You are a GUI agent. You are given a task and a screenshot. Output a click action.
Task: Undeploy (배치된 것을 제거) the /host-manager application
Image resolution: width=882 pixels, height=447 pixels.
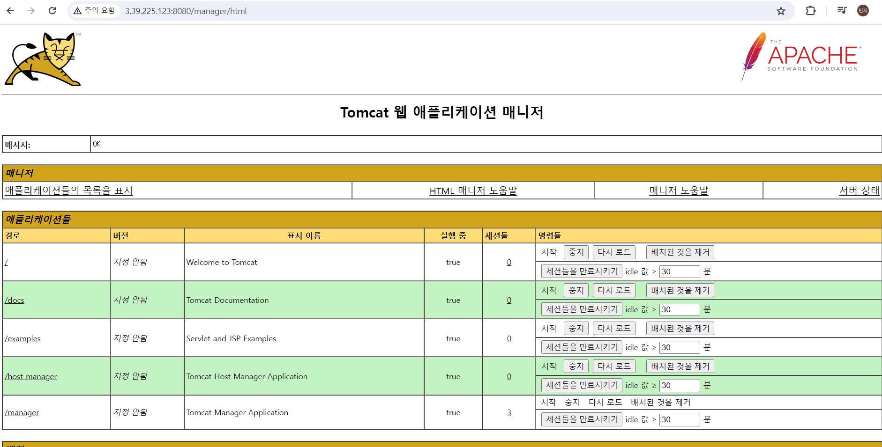point(680,366)
